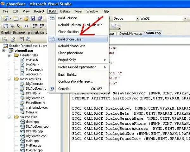Select DlgHelp.rc resource file

[x=33, y=93]
